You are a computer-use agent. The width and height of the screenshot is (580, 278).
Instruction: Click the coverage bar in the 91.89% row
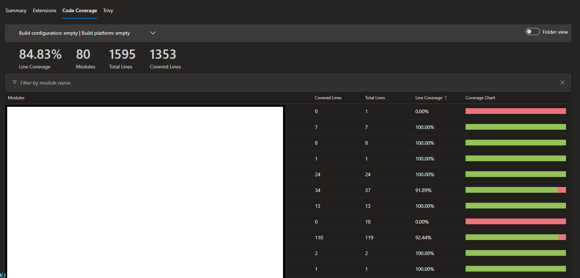click(x=516, y=190)
